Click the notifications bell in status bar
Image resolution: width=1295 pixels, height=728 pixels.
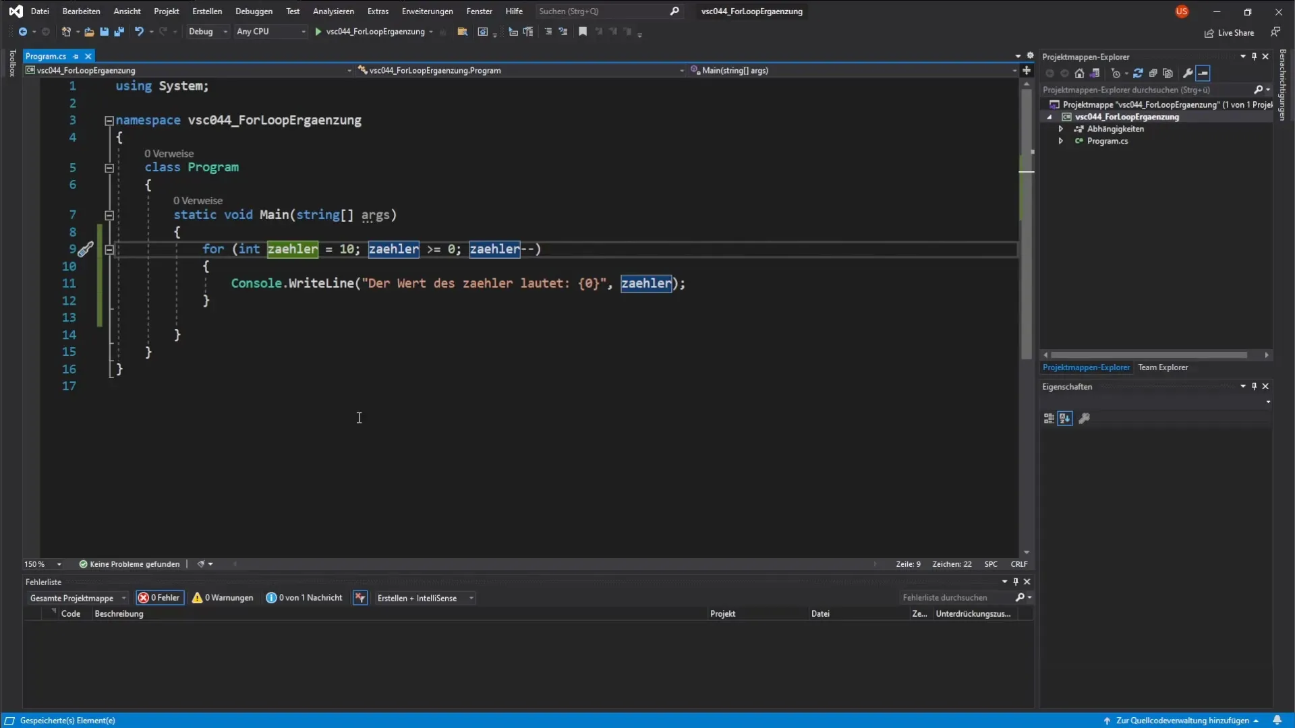tap(1277, 721)
